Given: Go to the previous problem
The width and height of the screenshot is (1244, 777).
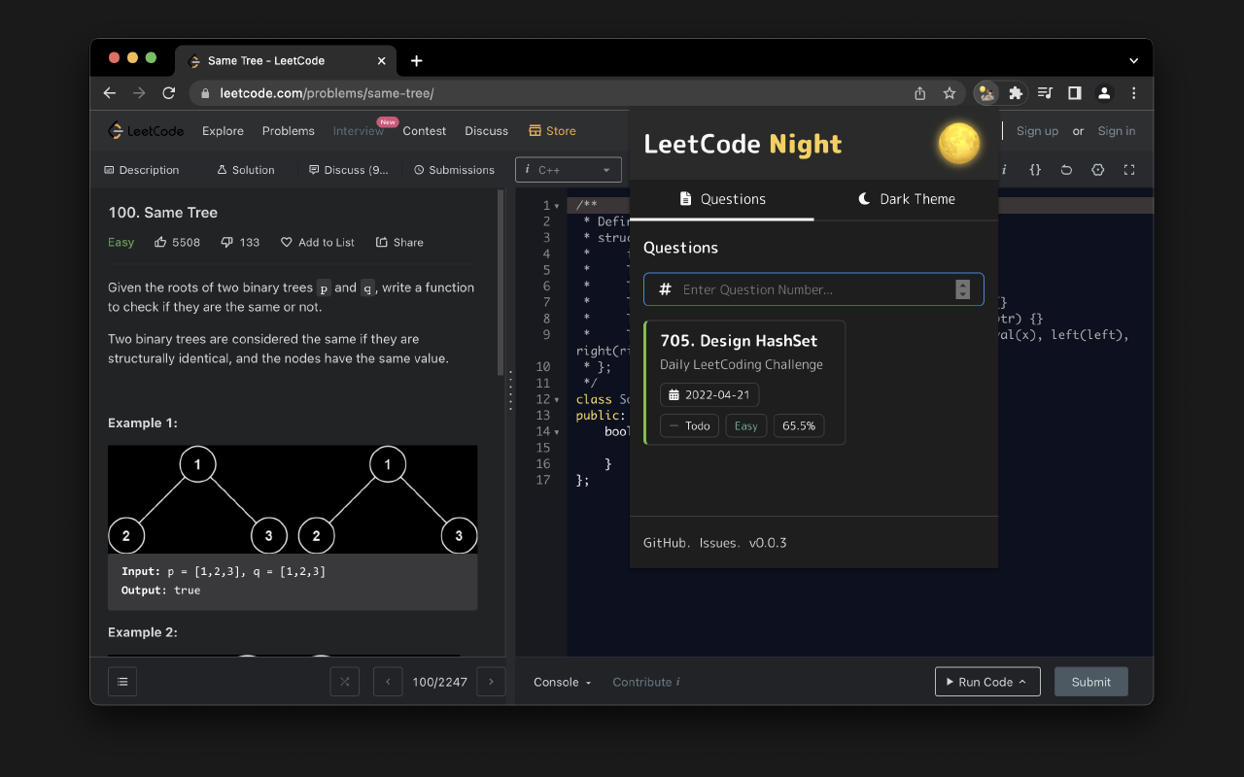Looking at the screenshot, I should point(388,682).
